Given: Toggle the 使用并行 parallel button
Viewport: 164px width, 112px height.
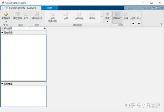Looking at the screenshot, I should pos(117,17).
